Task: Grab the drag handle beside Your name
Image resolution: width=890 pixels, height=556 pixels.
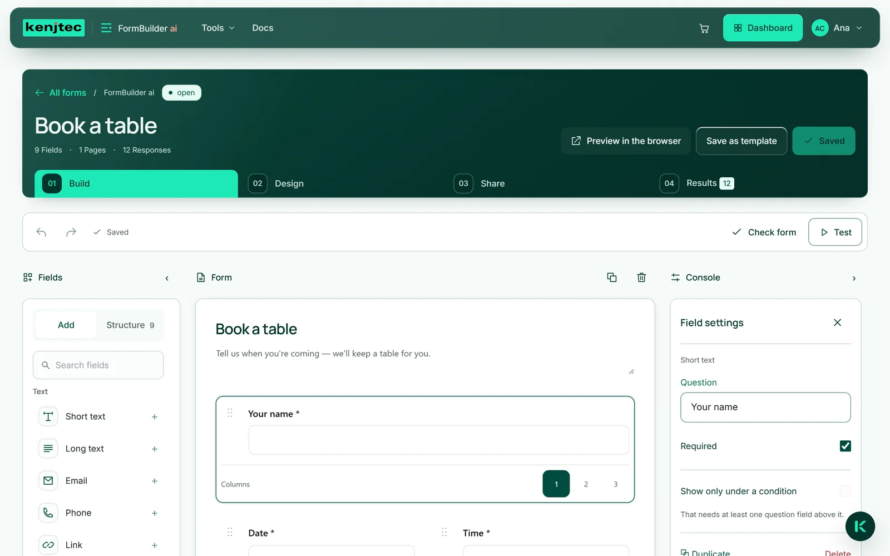Action: pos(230,413)
